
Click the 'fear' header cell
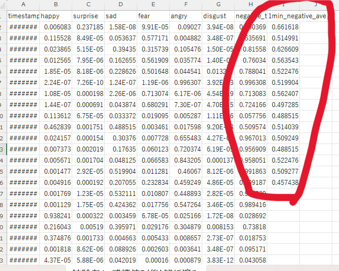(153, 16)
